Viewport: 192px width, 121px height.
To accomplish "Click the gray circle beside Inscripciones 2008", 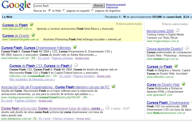I will pyautogui.click(x=177, y=30).
